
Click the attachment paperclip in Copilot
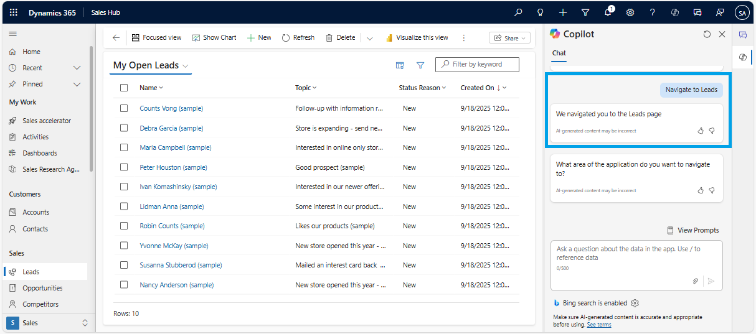696,281
